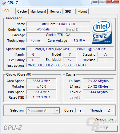
Task: Open the Mainboard tab
Action: (38, 11)
